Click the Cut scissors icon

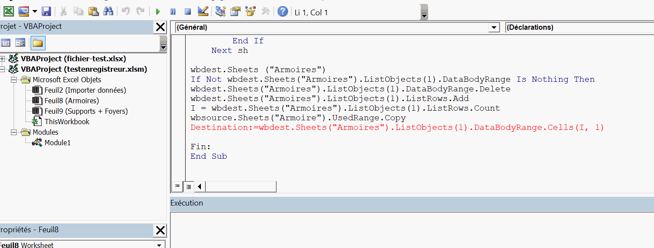pos(63,11)
